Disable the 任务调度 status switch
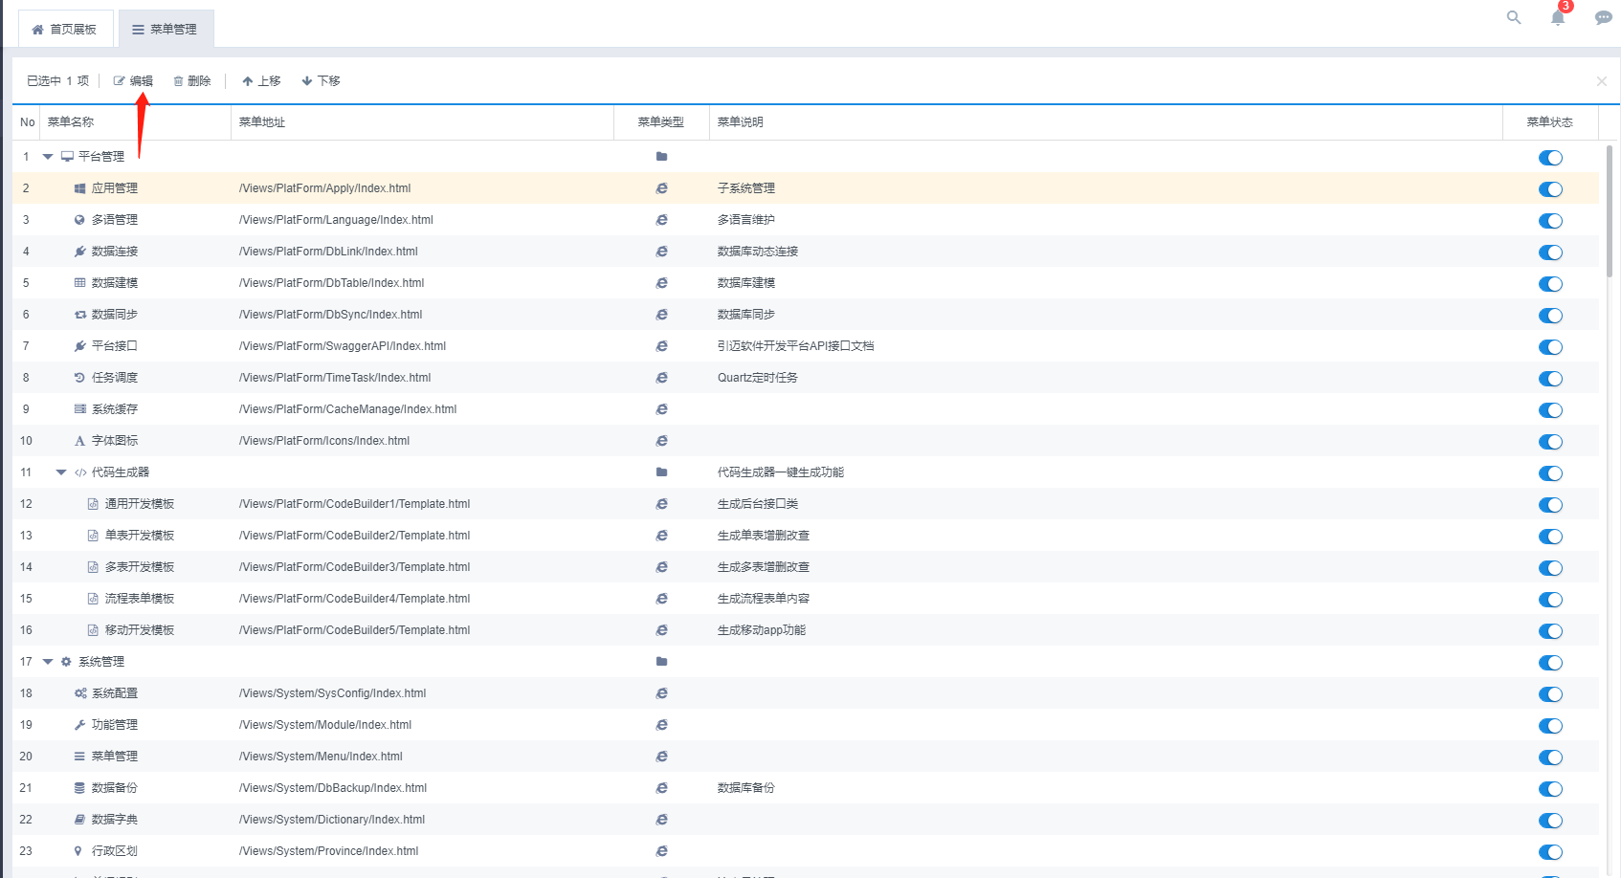1621x878 pixels. 1550,379
